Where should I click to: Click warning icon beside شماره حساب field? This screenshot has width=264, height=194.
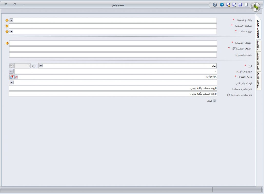pyautogui.click(x=7, y=26)
